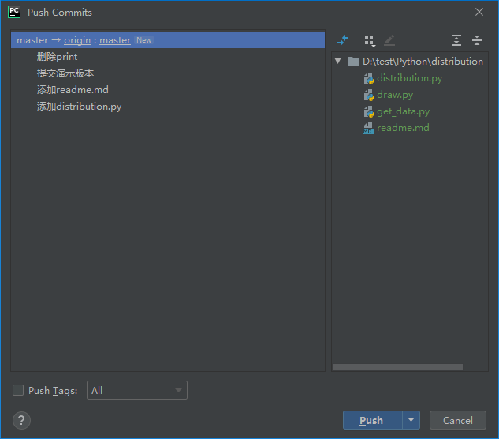Click the D:\test\Python\distribution folder label

click(423, 62)
